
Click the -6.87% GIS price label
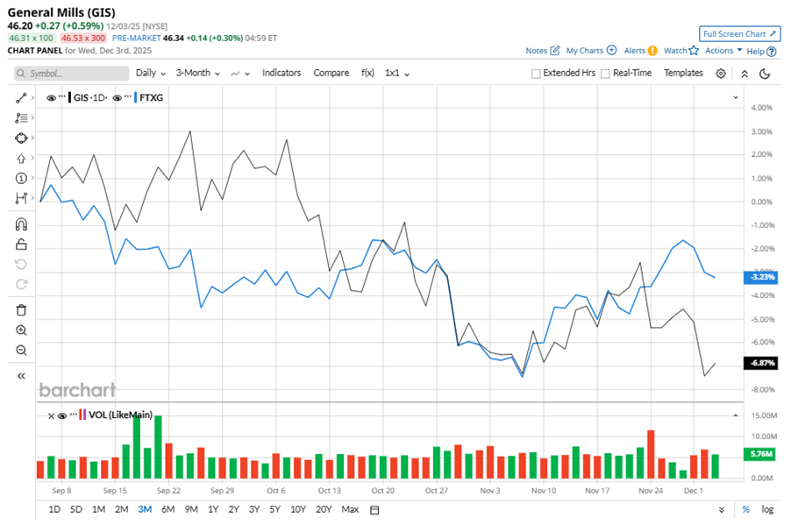tap(760, 363)
